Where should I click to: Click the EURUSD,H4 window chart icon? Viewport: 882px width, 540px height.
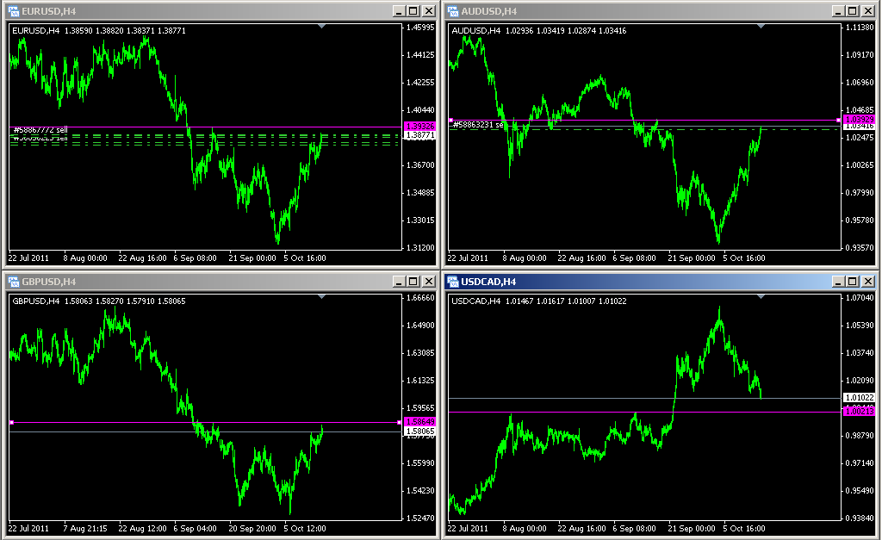pyautogui.click(x=14, y=11)
